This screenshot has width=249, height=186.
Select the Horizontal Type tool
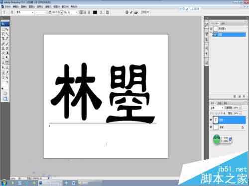click(x=7, y=62)
